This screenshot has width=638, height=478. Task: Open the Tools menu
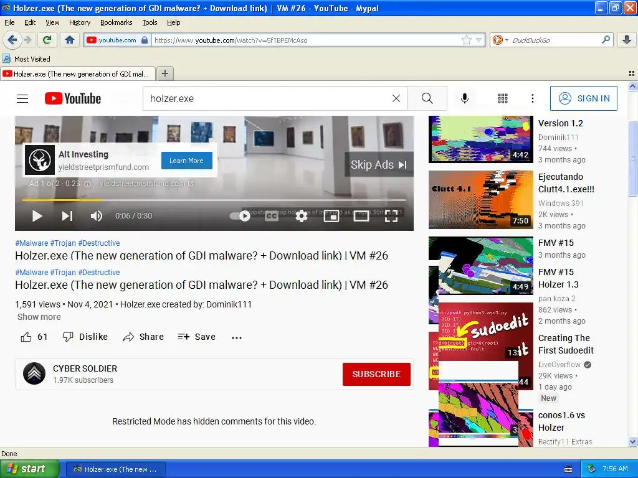(x=150, y=22)
